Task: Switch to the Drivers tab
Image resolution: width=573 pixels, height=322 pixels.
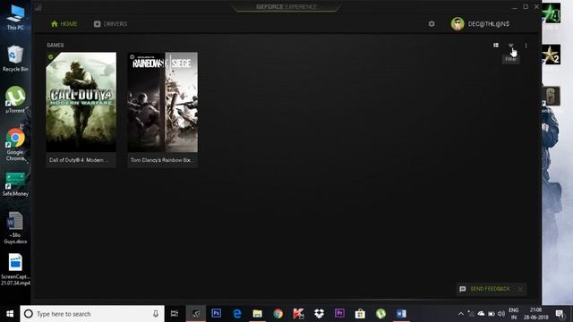Action: 110,24
